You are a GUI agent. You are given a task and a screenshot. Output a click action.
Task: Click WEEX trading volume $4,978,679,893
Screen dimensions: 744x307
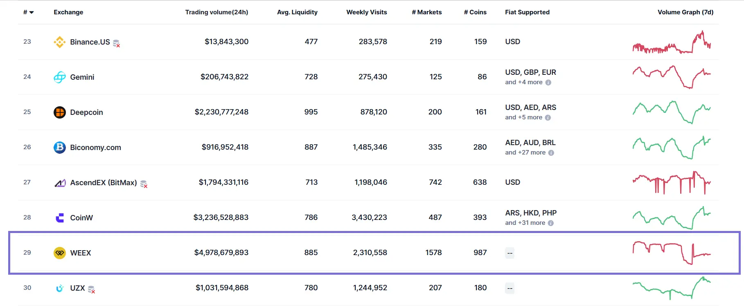point(221,253)
